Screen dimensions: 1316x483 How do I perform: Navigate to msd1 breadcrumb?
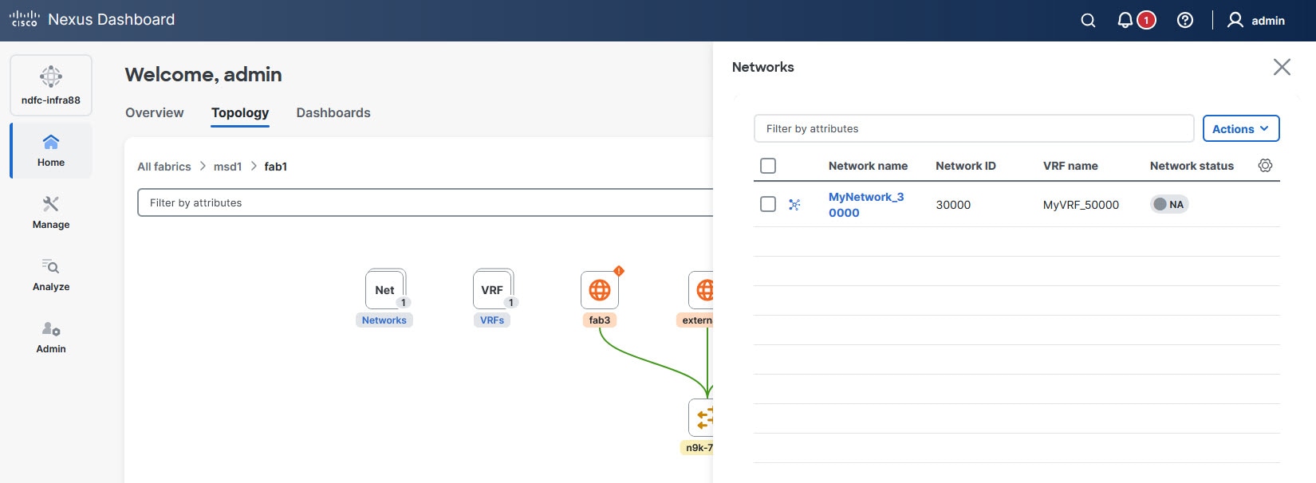(x=227, y=167)
